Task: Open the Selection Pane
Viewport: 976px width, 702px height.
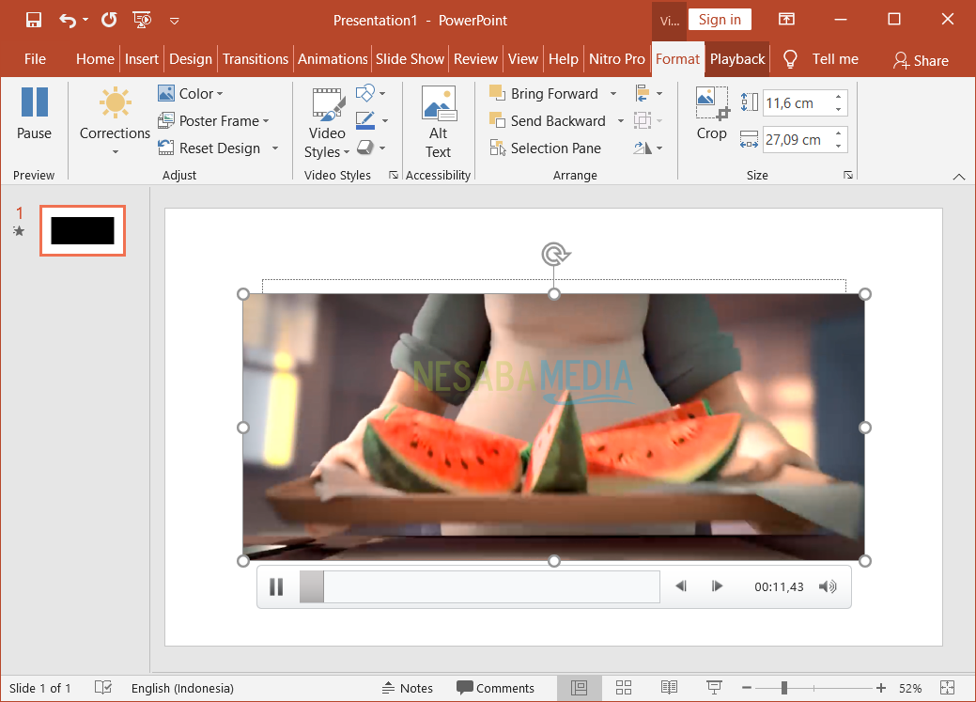Action: coord(545,148)
